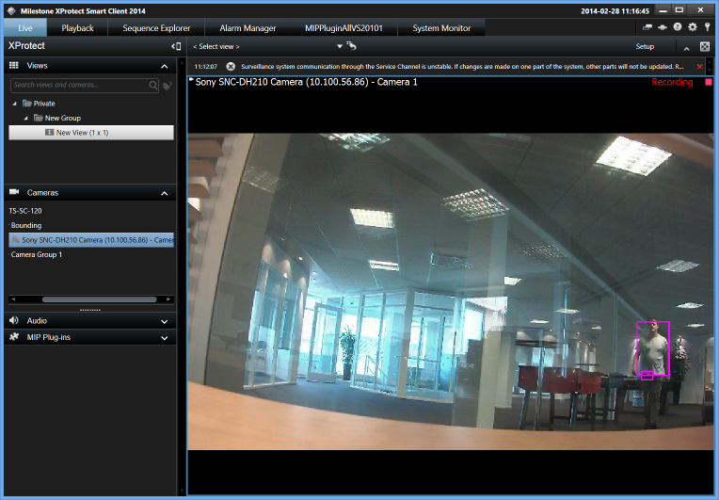This screenshot has height=500, width=719.
Task: Click the dotted panel splitter handle above Audio
Action: [x=90, y=310]
